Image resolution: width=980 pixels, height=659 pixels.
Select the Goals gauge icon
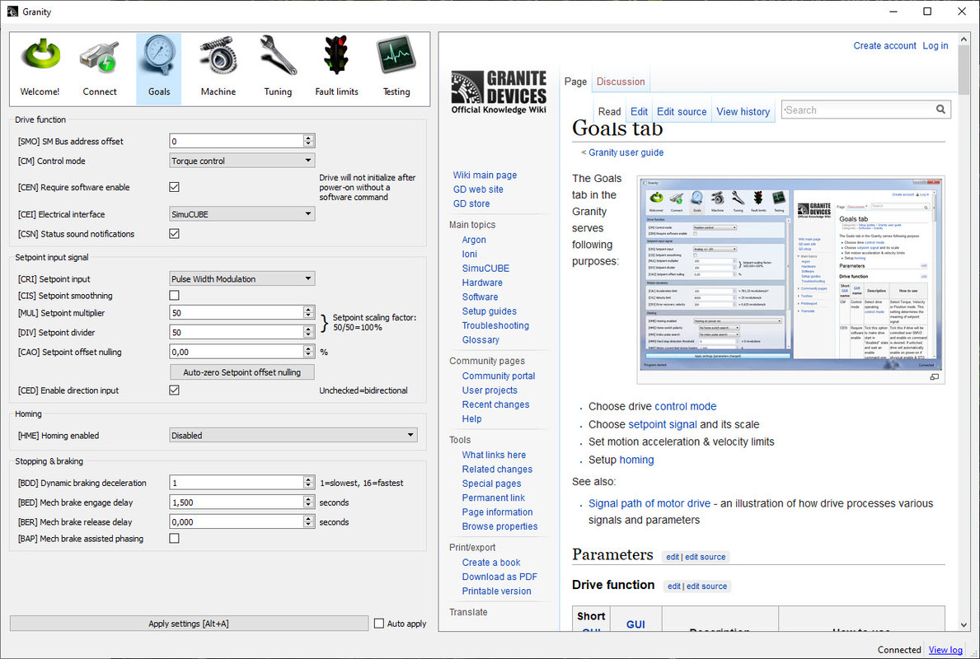[159, 68]
